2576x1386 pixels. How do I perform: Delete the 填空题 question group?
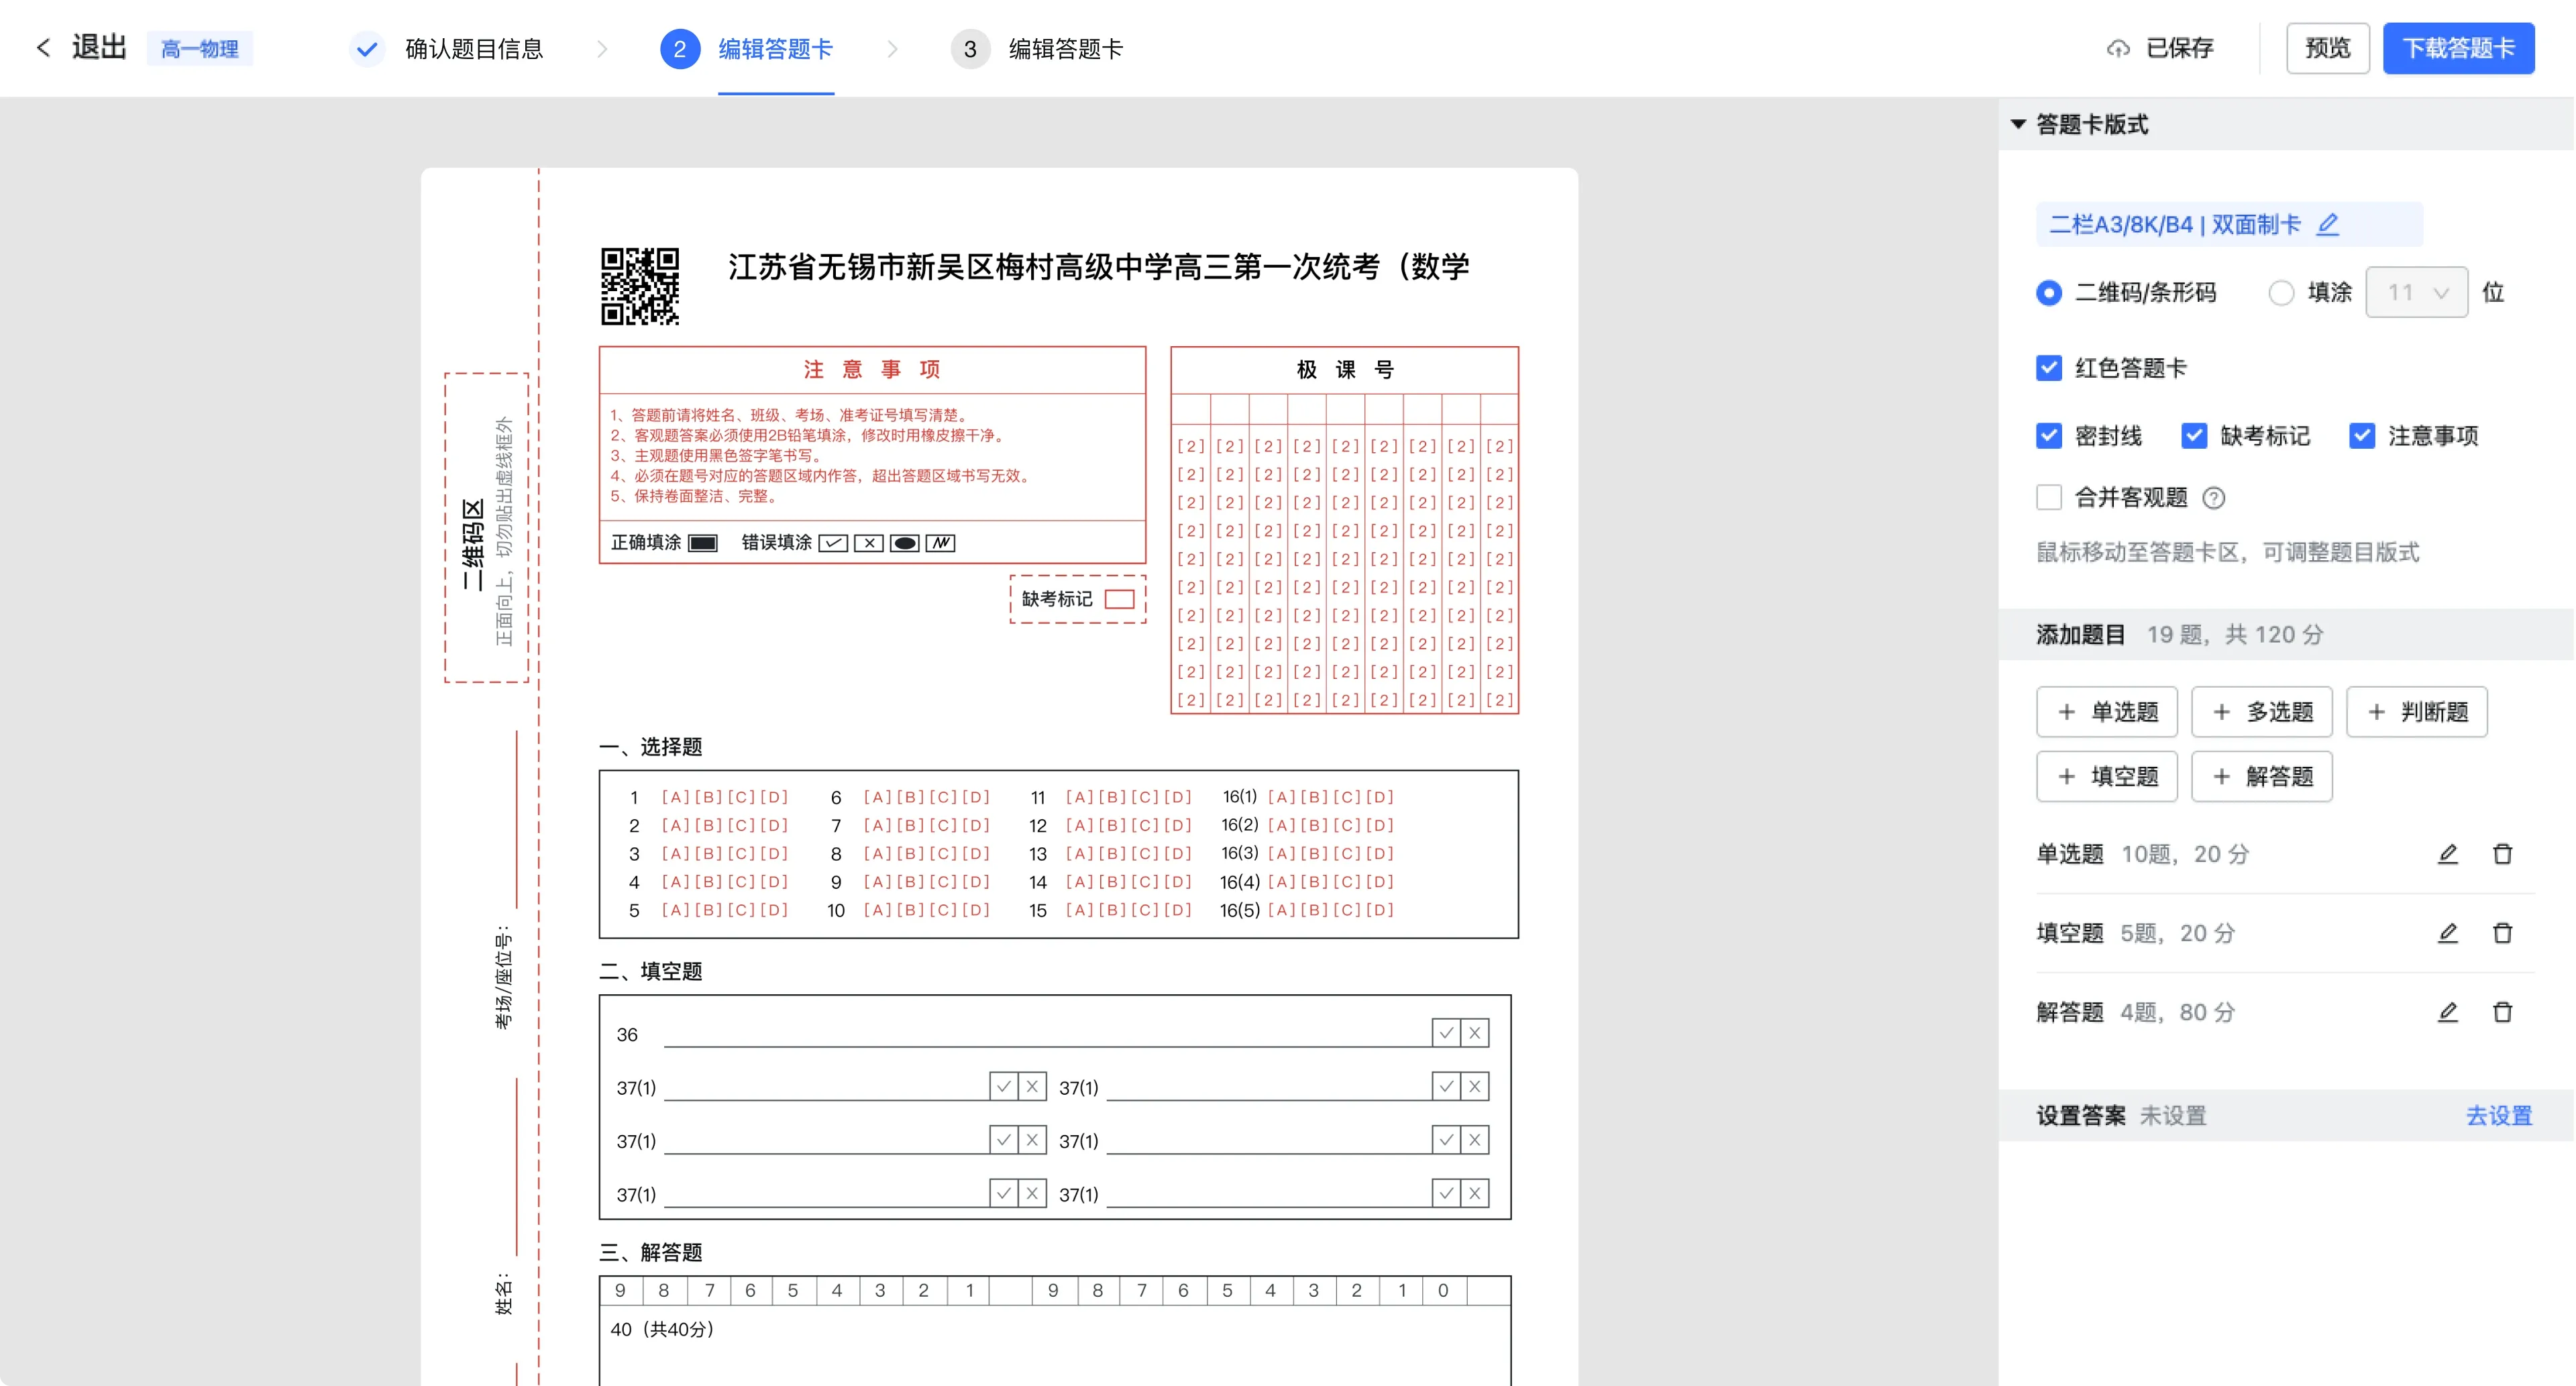[2503, 933]
